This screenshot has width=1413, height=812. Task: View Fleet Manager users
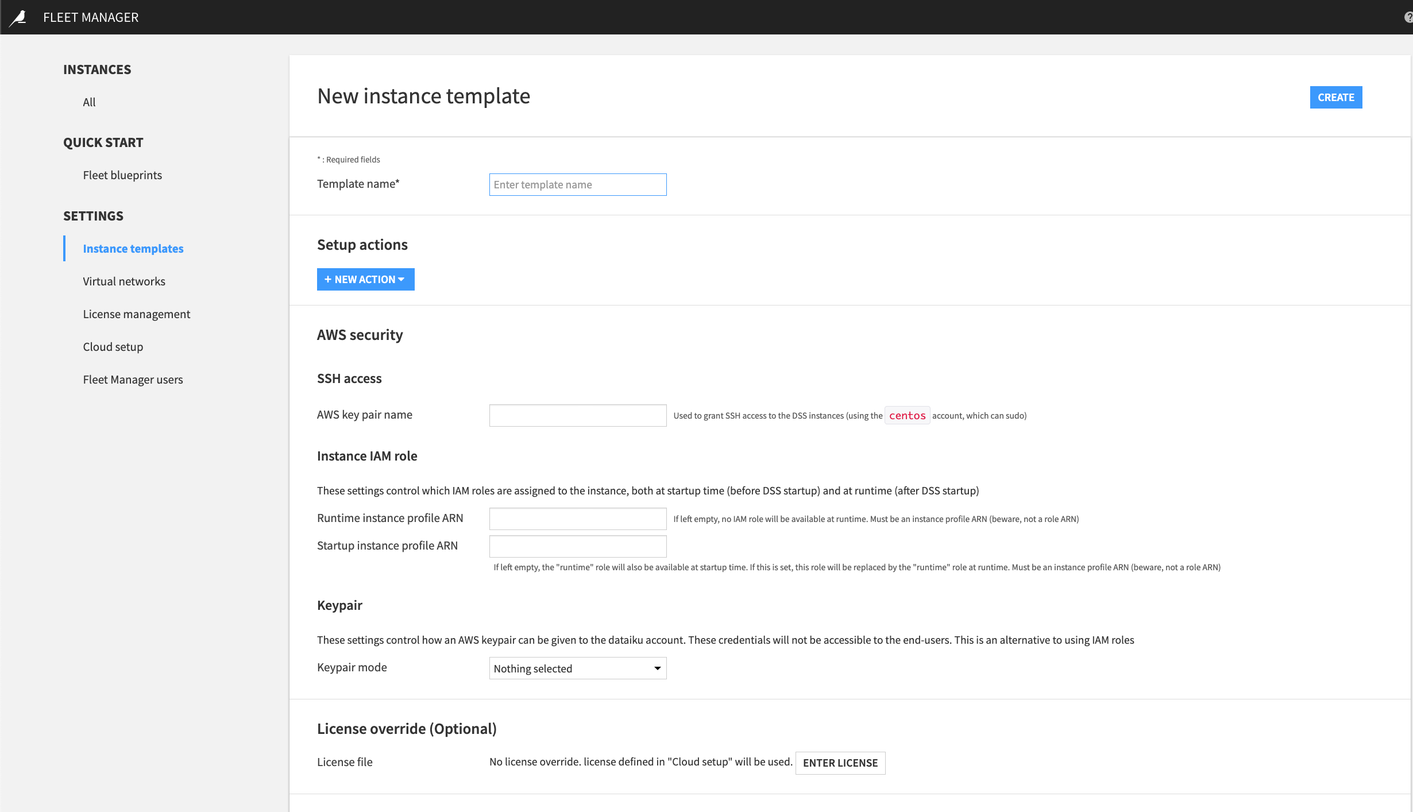pos(133,379)
